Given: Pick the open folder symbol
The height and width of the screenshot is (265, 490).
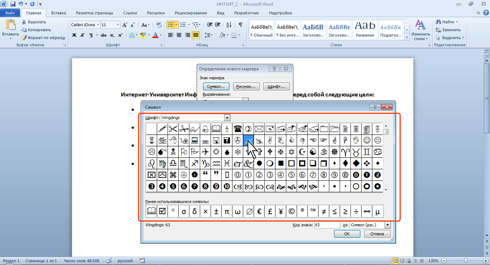Looking at the screenshot, I should (335, 129).
